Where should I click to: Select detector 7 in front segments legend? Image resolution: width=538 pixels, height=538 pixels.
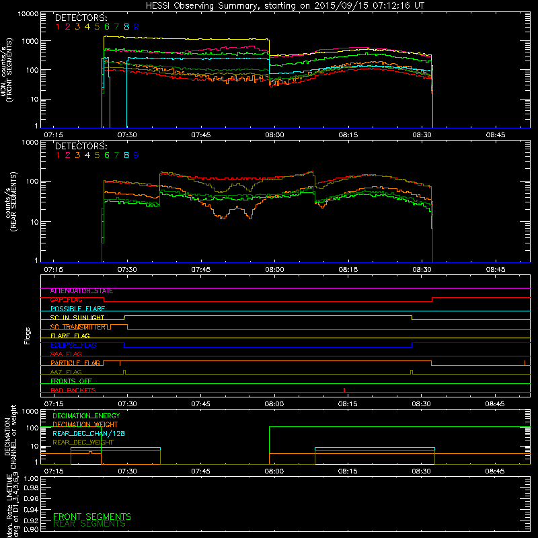tap(116, 27)
